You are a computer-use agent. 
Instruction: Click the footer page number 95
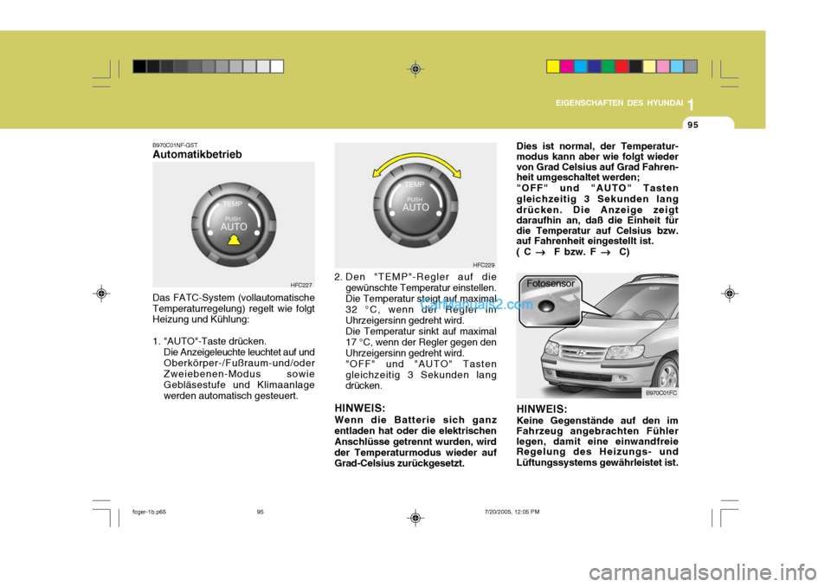(261, 513)
